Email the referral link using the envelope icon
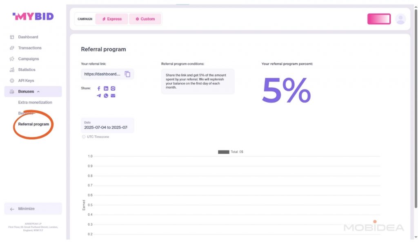This screenshot has width=418, height=244. click(x=113, y=96)
